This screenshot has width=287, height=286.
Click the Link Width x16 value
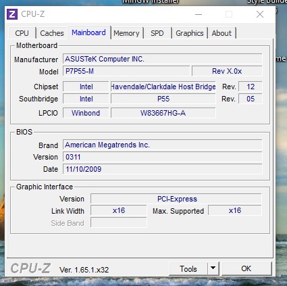pyautogui.click(x=119, y=210)
